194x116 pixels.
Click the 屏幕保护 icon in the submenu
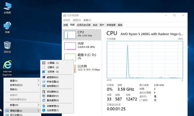pos(44,96)
